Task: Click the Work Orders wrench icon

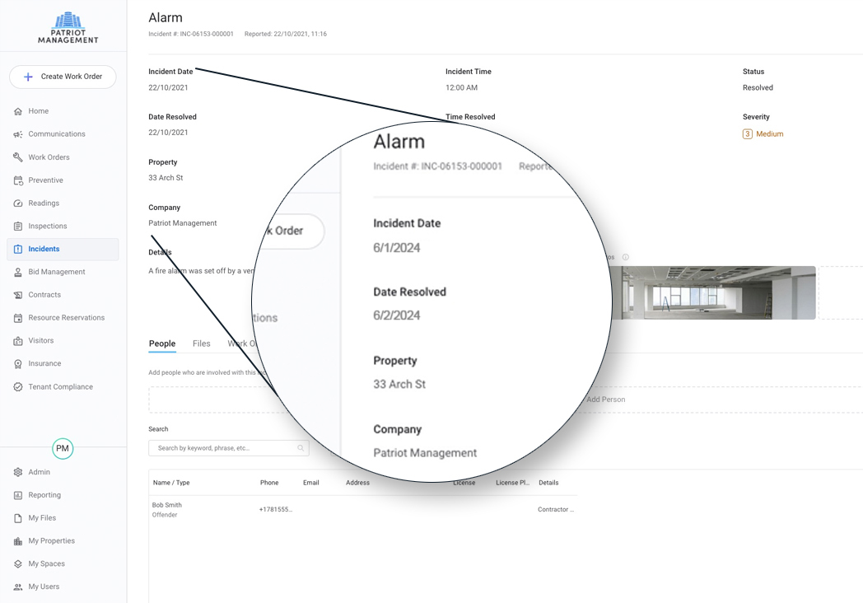Action: 18,157
